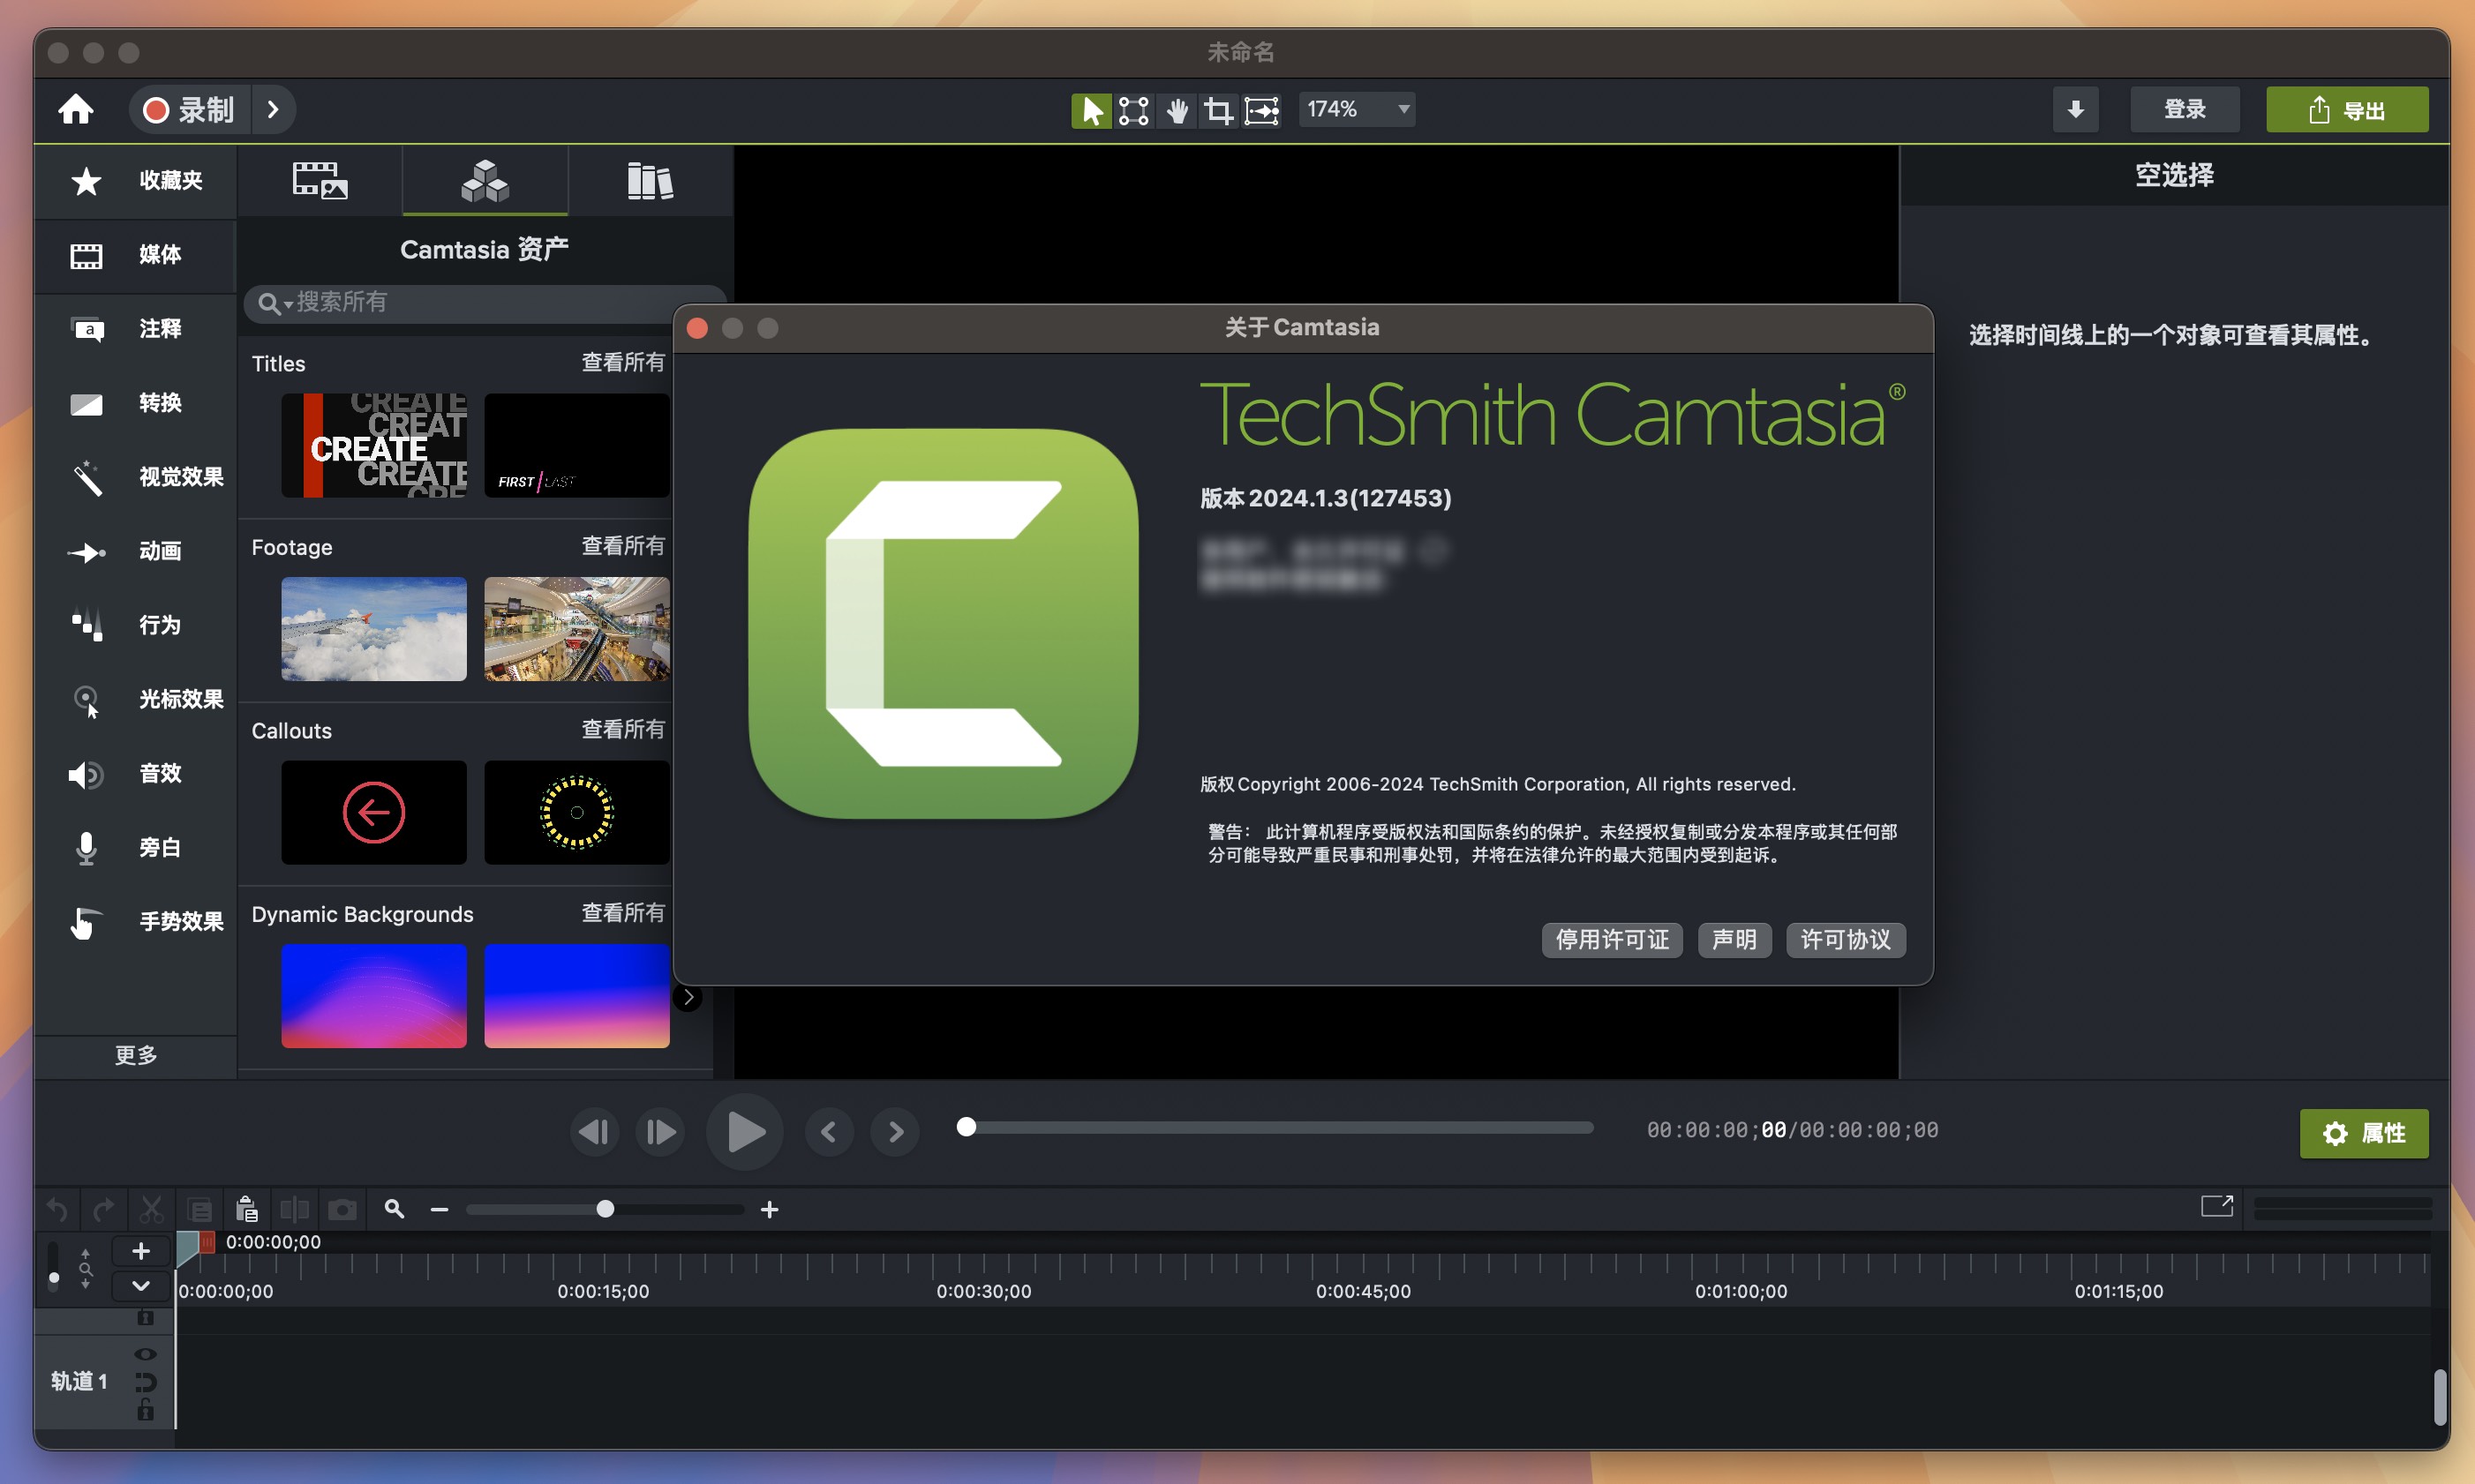
Task: Click 查看所有 next to Titles
Action: coord(623,362)
